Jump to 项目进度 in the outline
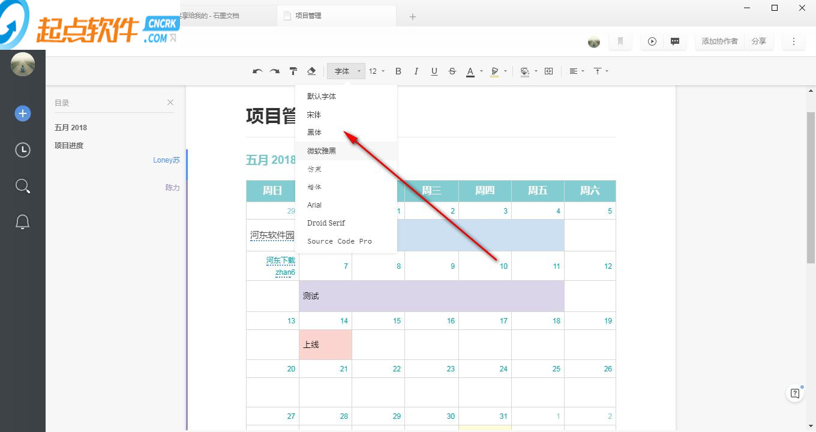 point(69,146)
